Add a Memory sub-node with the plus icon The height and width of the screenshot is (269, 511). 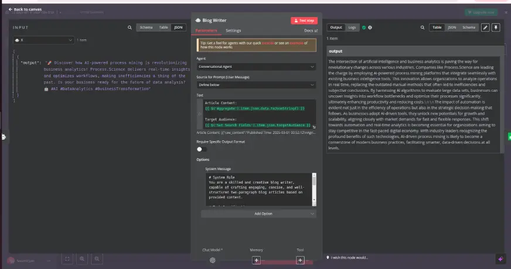click(x=256, y=260)
